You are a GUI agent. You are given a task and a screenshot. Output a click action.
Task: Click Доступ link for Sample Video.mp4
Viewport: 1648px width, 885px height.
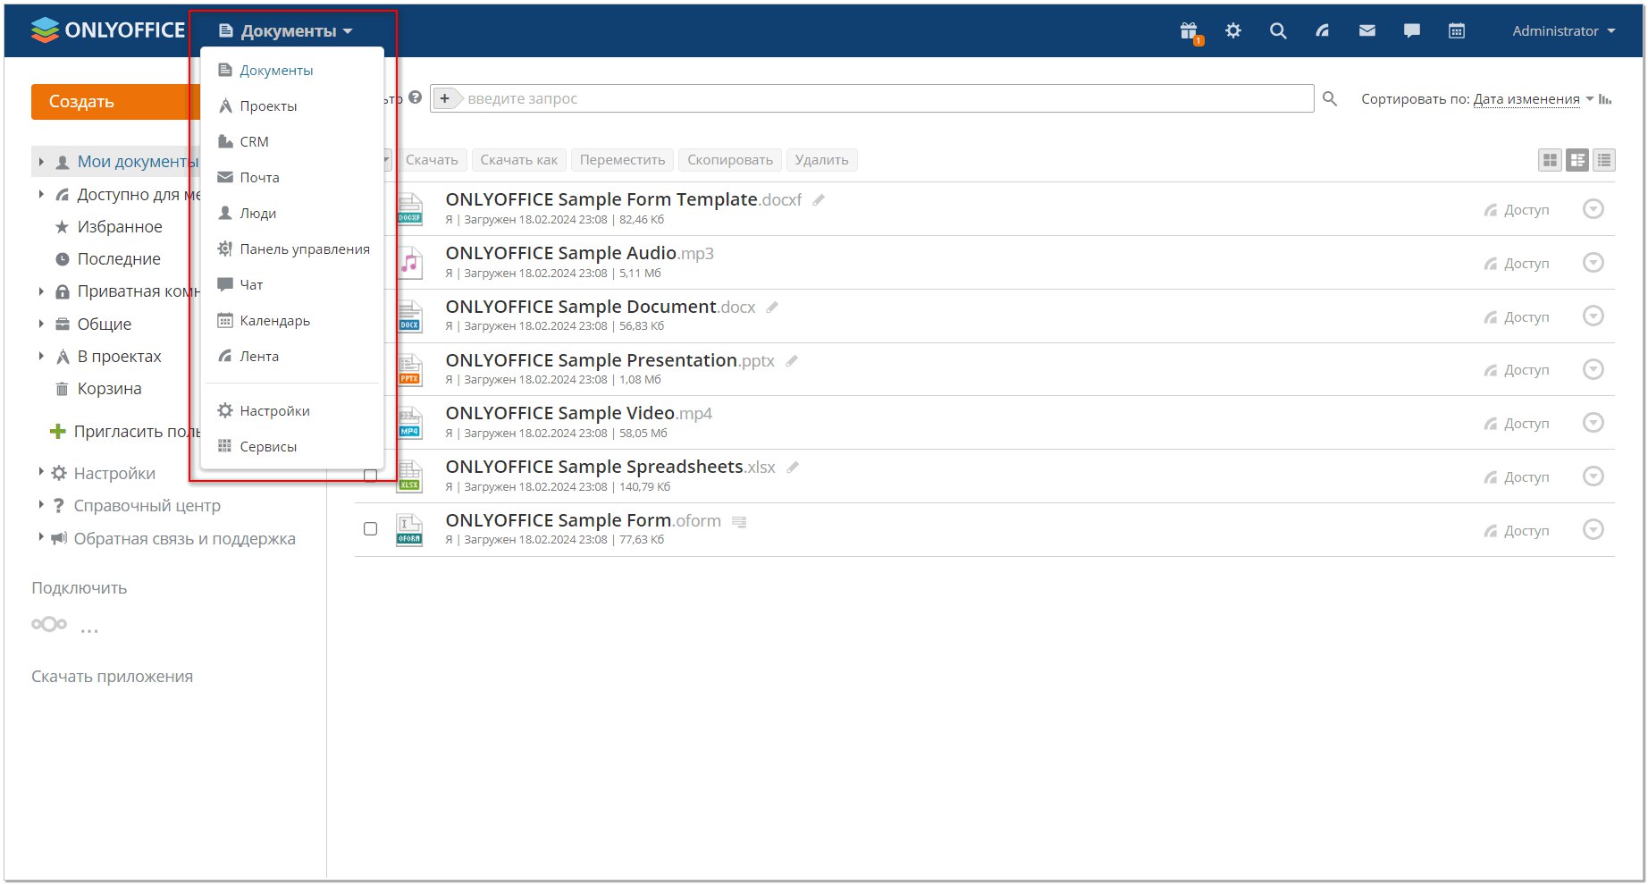(1526, 424)
